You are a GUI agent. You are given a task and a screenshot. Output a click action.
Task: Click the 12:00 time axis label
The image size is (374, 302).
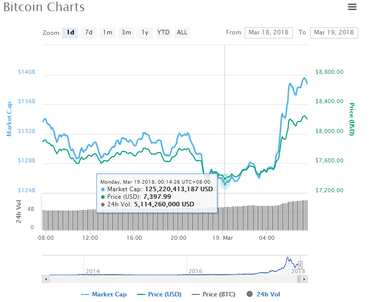[90, 238]
